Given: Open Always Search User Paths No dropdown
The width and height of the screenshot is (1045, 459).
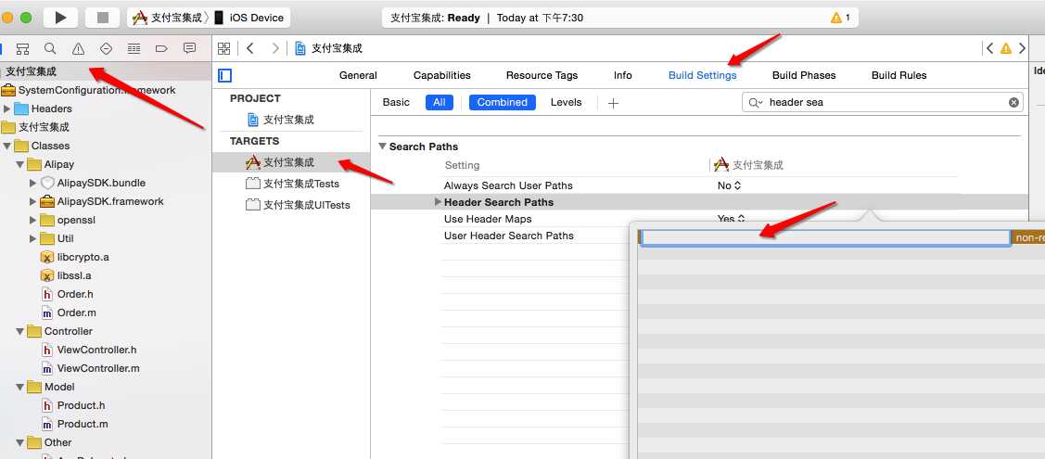Looking at the screenshot, I should tap(729, 185).
